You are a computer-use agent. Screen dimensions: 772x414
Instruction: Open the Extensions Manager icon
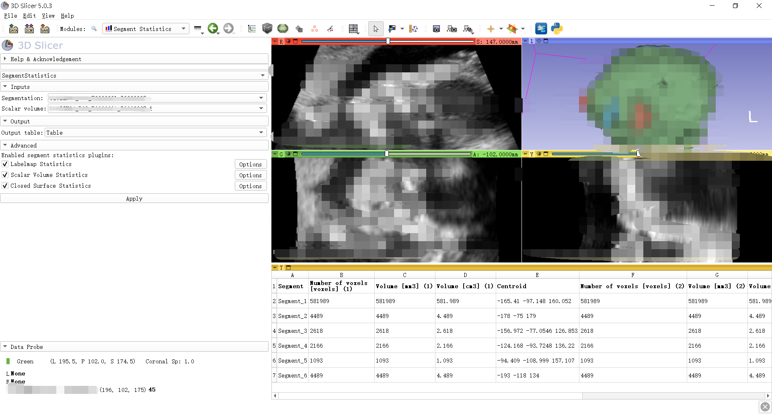pos(541,29)
